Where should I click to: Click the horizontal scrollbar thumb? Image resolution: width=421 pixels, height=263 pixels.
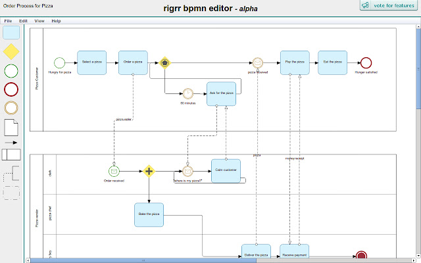coord(143,260)
